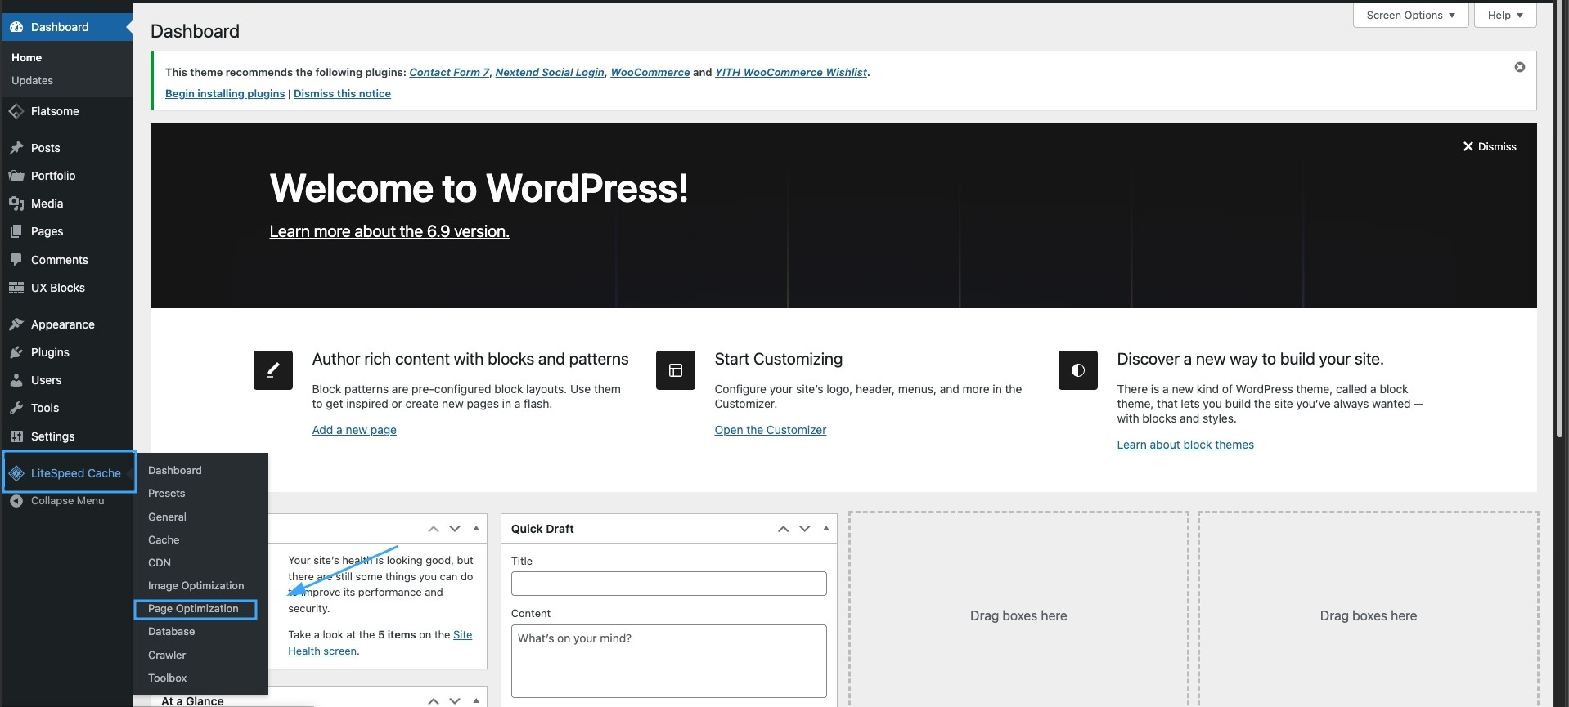Click the Appearance paintbrush icon
This screenshot has width=1569, height=707.
tap(16, 324)
